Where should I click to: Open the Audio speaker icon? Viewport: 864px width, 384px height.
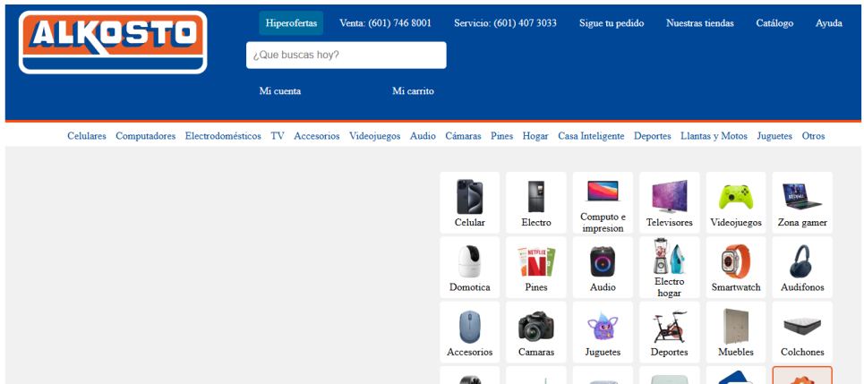pyautogui.click(x=603, y=261)
